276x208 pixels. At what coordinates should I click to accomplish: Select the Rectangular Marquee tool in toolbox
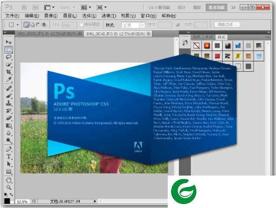[9, 50]
